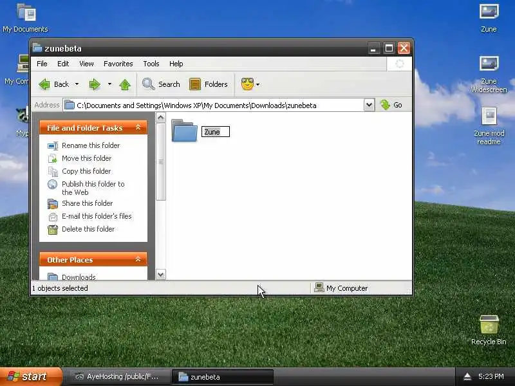Click Delete this folder link
515x386 pixels.
[x=88, y=229]
